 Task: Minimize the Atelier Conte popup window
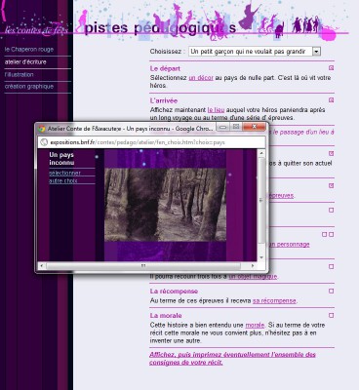click(222, 127)
